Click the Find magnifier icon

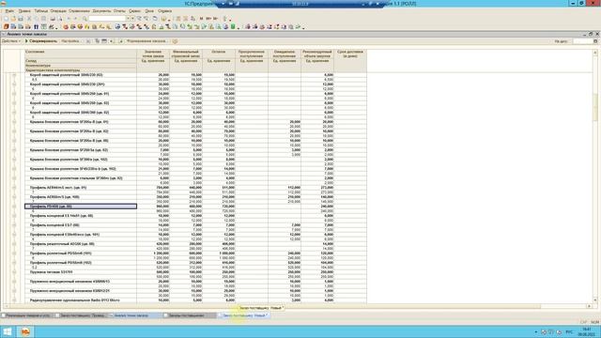point(85,19)
